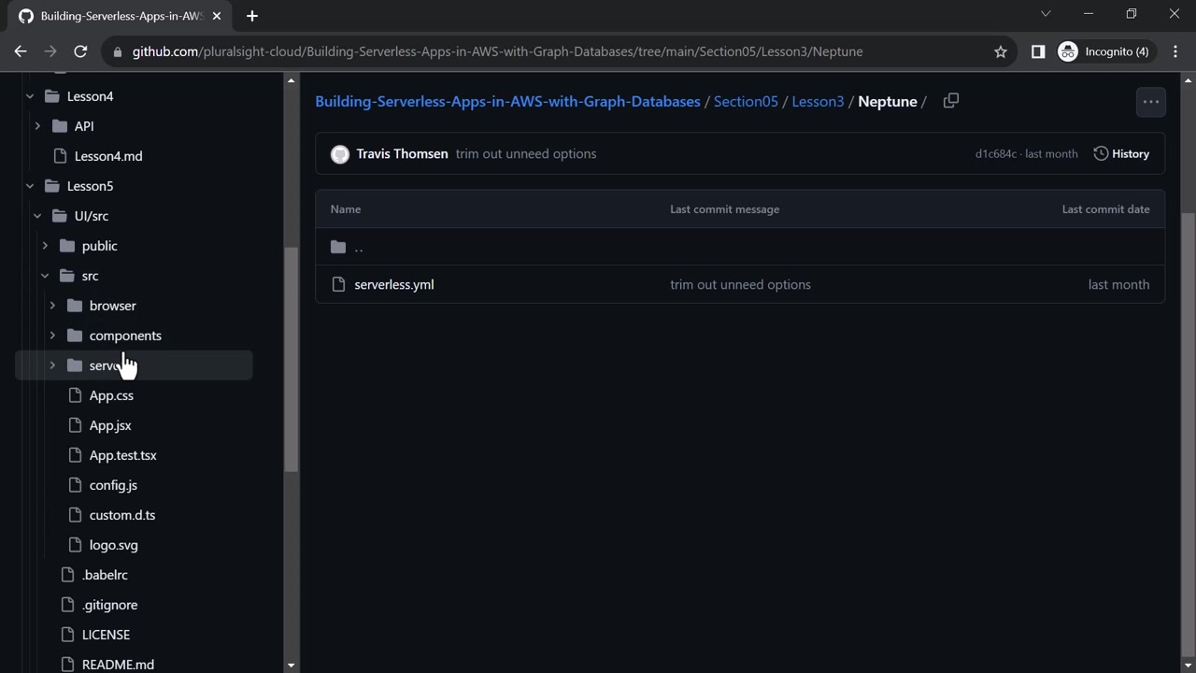Image resolution: width=1196 pixels, height=673 pixels.
Task: Collapse the Lesson5 folder chevron
Action: pos(30,186)
